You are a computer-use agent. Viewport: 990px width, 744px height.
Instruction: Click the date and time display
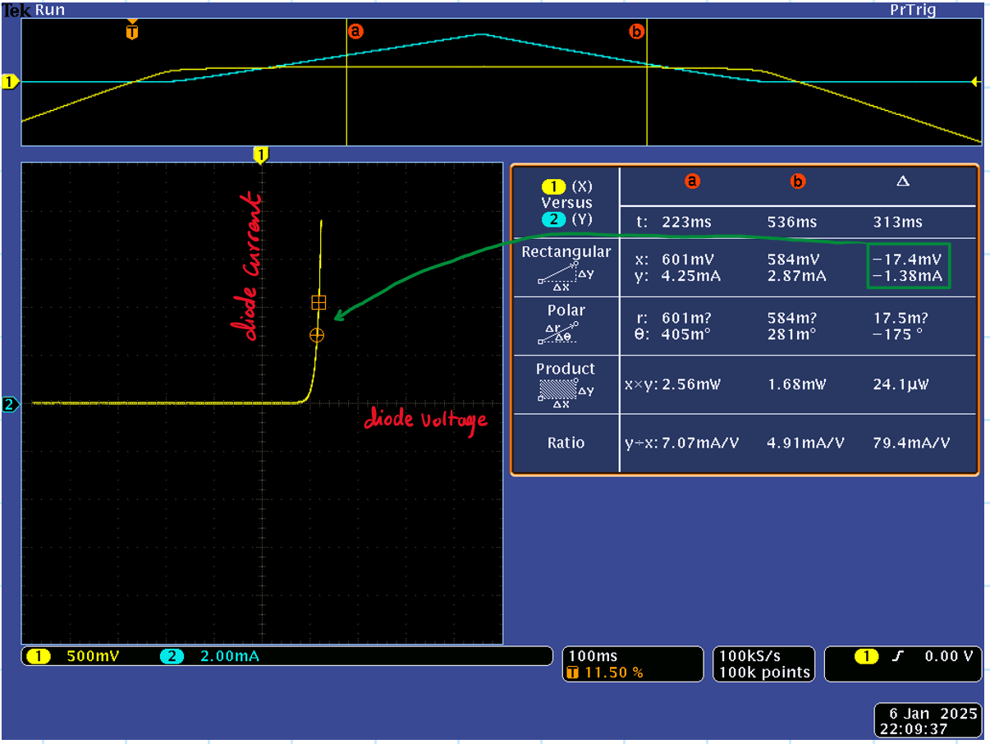(927, 721)
